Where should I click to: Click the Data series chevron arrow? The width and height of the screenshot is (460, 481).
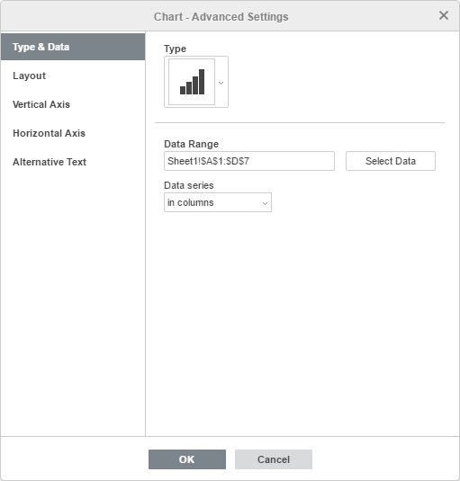point(265,203)
